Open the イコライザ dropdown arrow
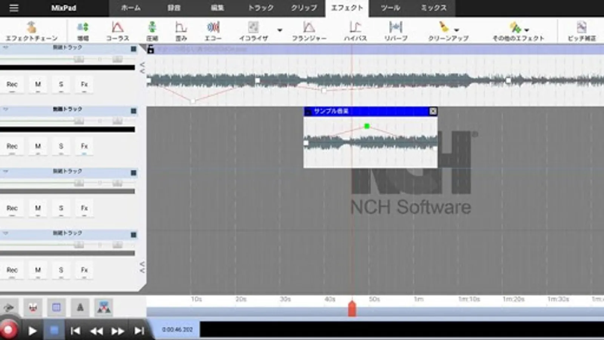Viewport: 604px width, 340px height. [x=280, y=30]
